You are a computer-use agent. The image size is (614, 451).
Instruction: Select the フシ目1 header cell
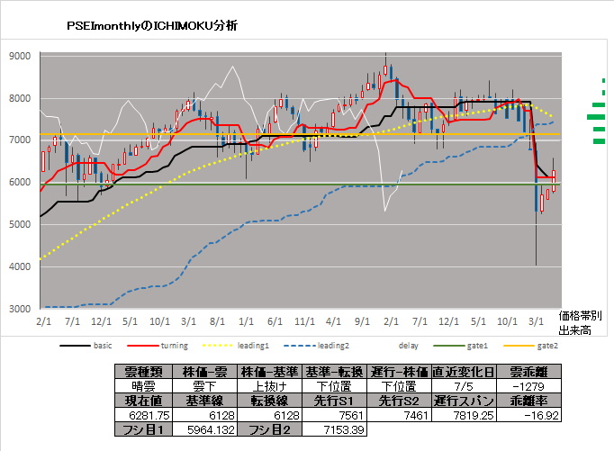point(144,430)
